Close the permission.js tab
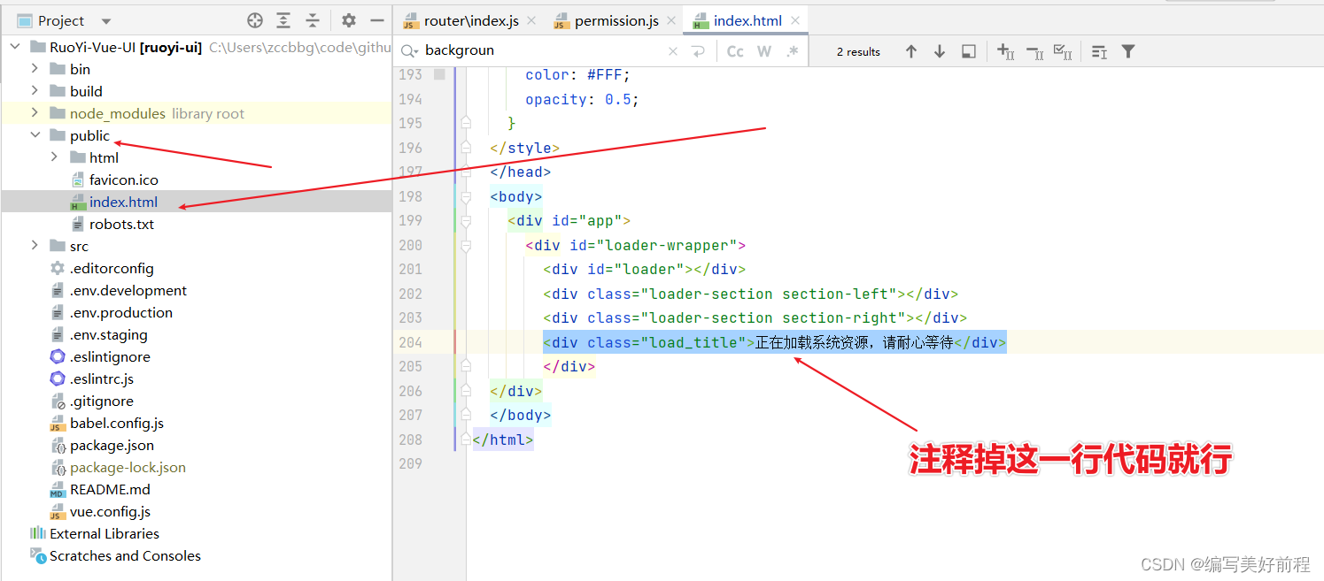Screen dimensions: 1324x581 (x=670, y=21)
